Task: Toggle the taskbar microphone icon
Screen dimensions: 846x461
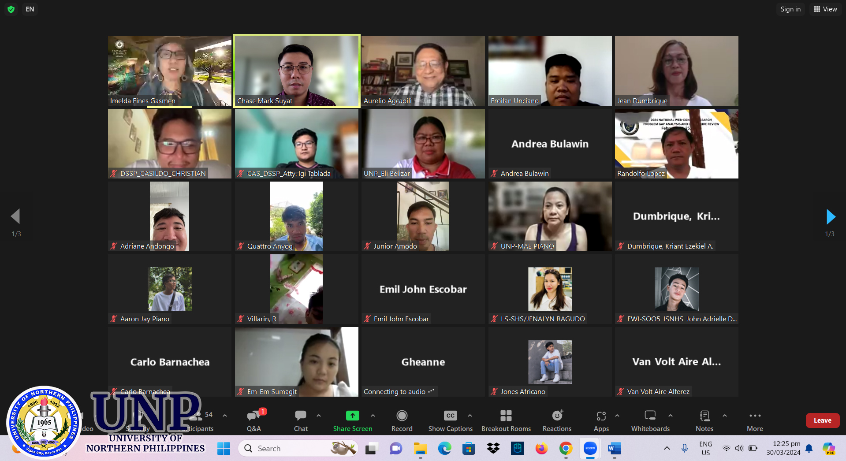Action: coord(684,448)
